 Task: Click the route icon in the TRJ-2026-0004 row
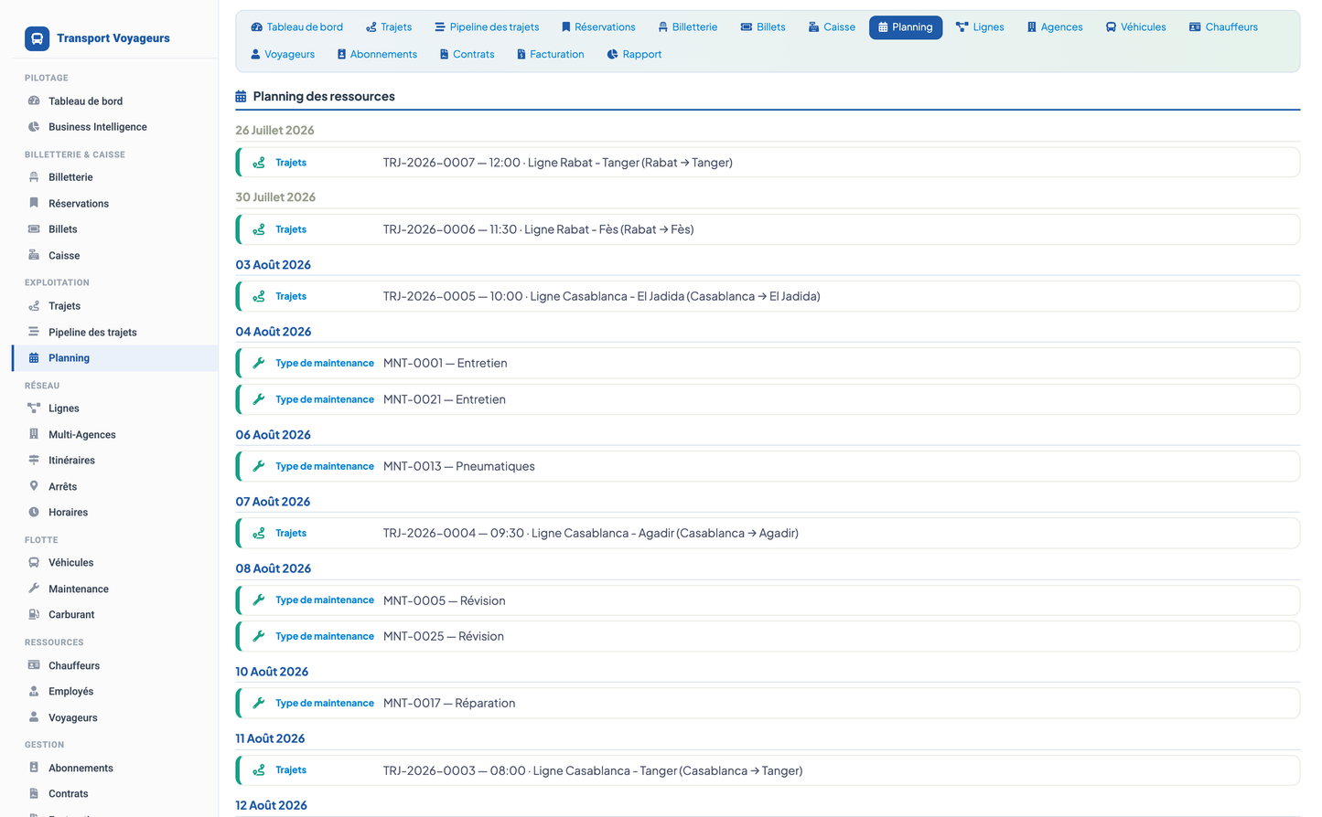pyautogui.click(x=259, y=533)
